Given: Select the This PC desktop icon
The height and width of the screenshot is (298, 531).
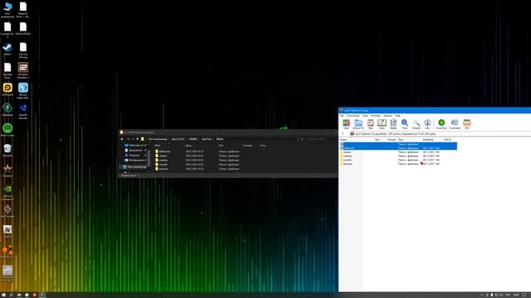Looking at the screenshot, I should pos(7,10).
